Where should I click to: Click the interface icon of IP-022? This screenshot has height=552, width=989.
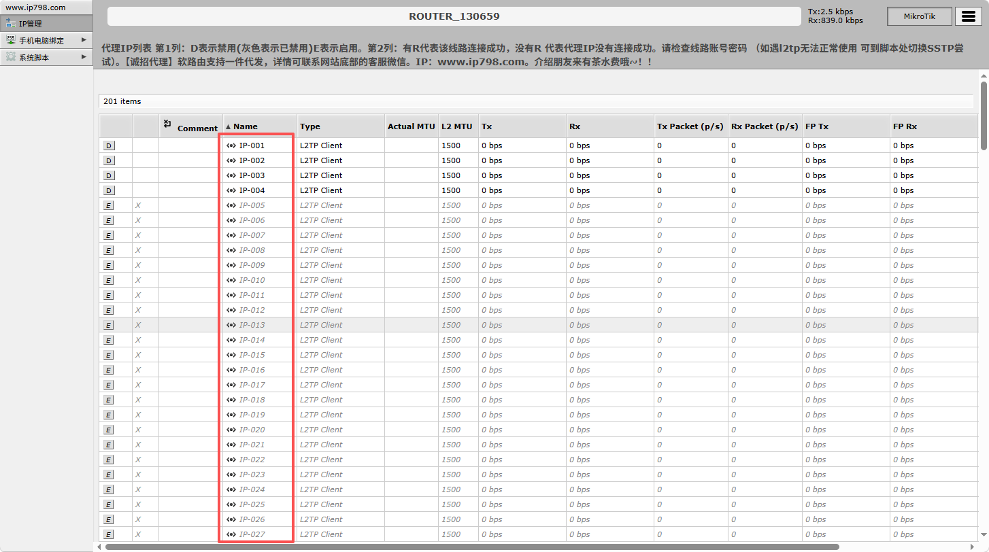click(x=231, y=460)
